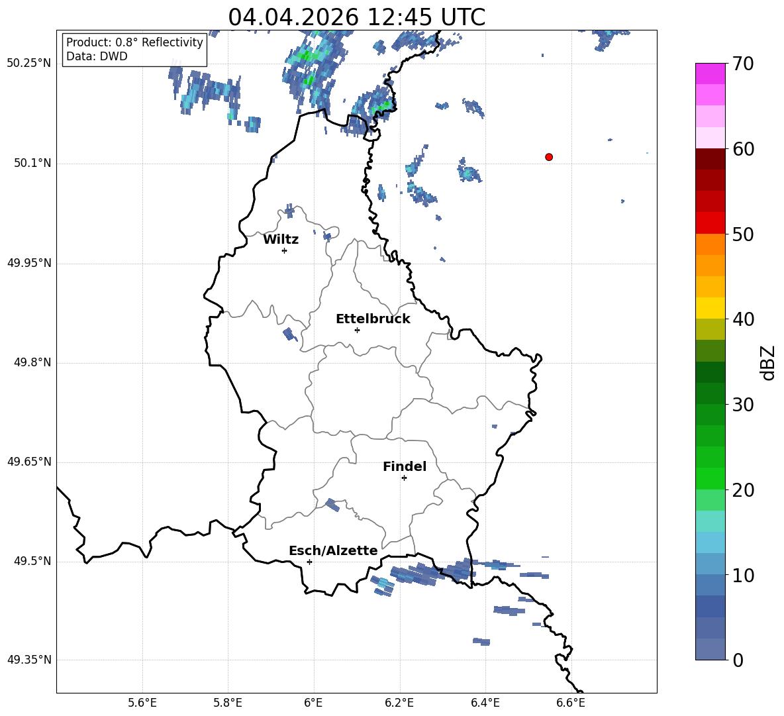Screen dimensions: 784x716
Task: Click the 6°E longitude axis label
Action: point(313,703)
